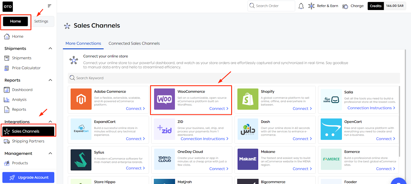
Task: Click the WooCommerce logo
Action: (x=164, y=99)
